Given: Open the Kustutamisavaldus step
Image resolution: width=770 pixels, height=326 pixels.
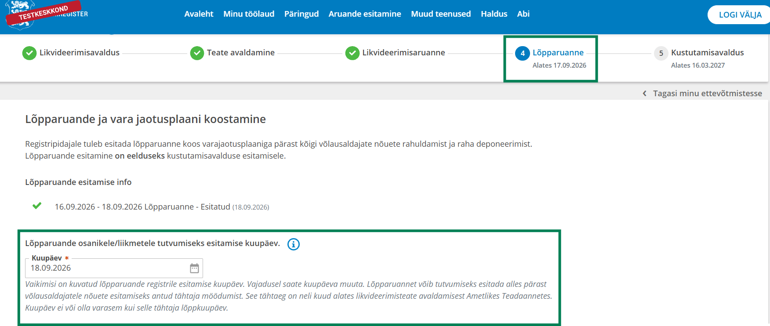Looking at the screenshot, I should (708, 53).
